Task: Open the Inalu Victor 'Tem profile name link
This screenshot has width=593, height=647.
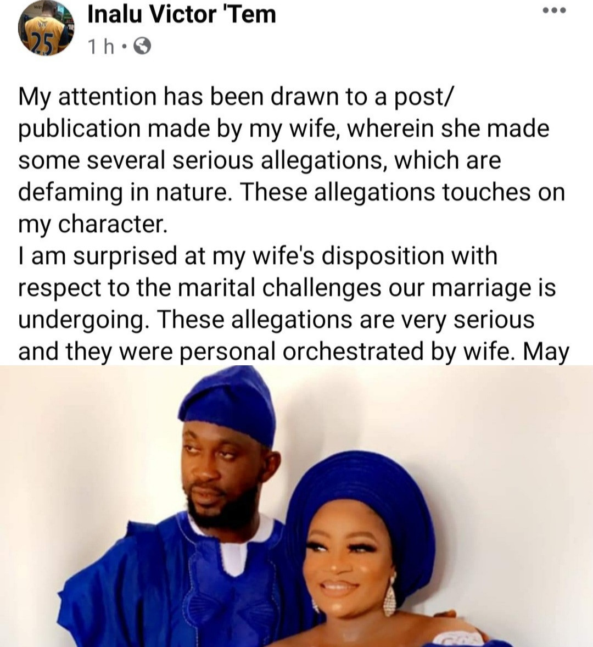Action: 182,14
